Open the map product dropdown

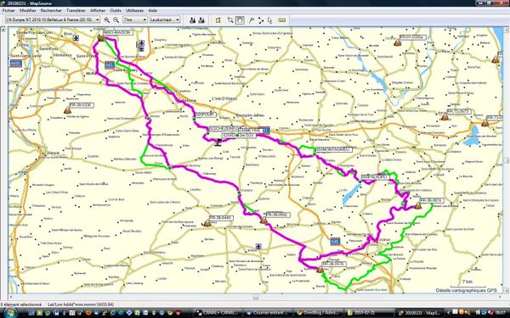(x=53, y=20)
